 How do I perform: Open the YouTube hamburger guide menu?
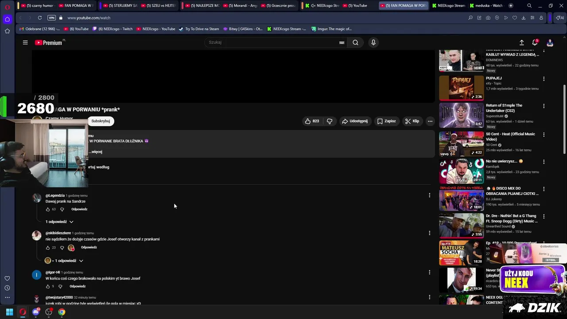[x=25, y=43]
